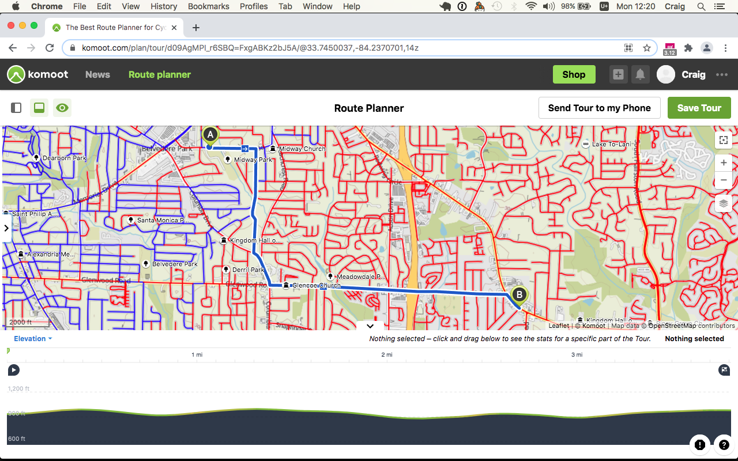Toggle the elevation profile panel icon
The height and width of the screenshot is (461, 738).
[39, 108]
